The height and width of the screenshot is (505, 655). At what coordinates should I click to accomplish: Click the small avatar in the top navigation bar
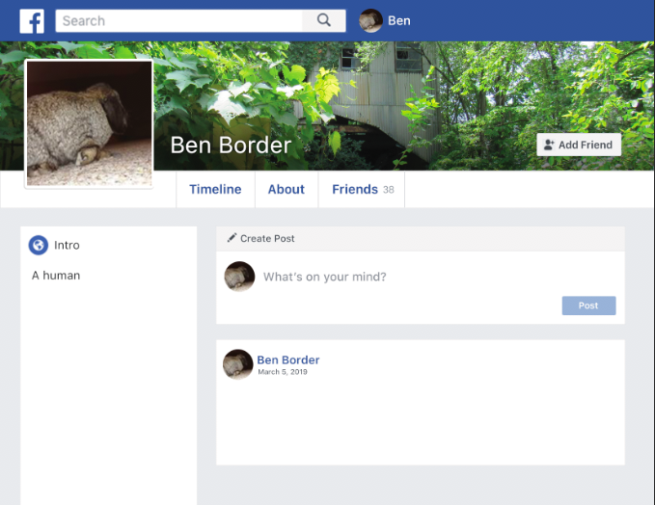point(371,21)
